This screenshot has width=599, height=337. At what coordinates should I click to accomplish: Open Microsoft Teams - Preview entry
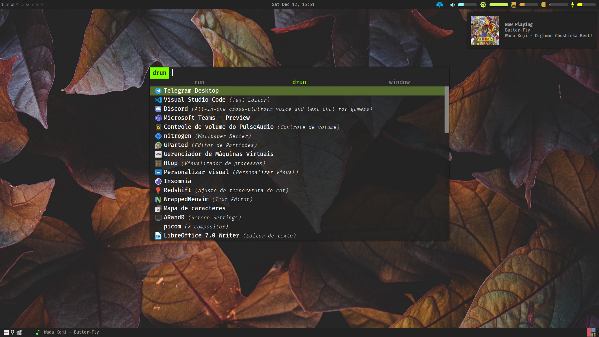(x=297, y=118)
